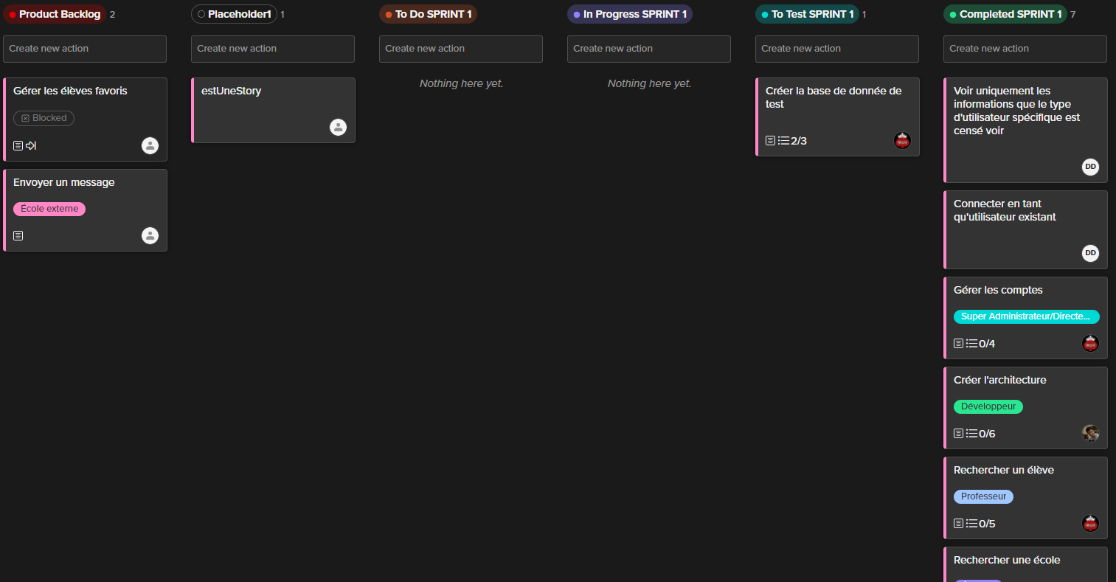Click the assignee avatar on estUneStory card

[338, 128]
